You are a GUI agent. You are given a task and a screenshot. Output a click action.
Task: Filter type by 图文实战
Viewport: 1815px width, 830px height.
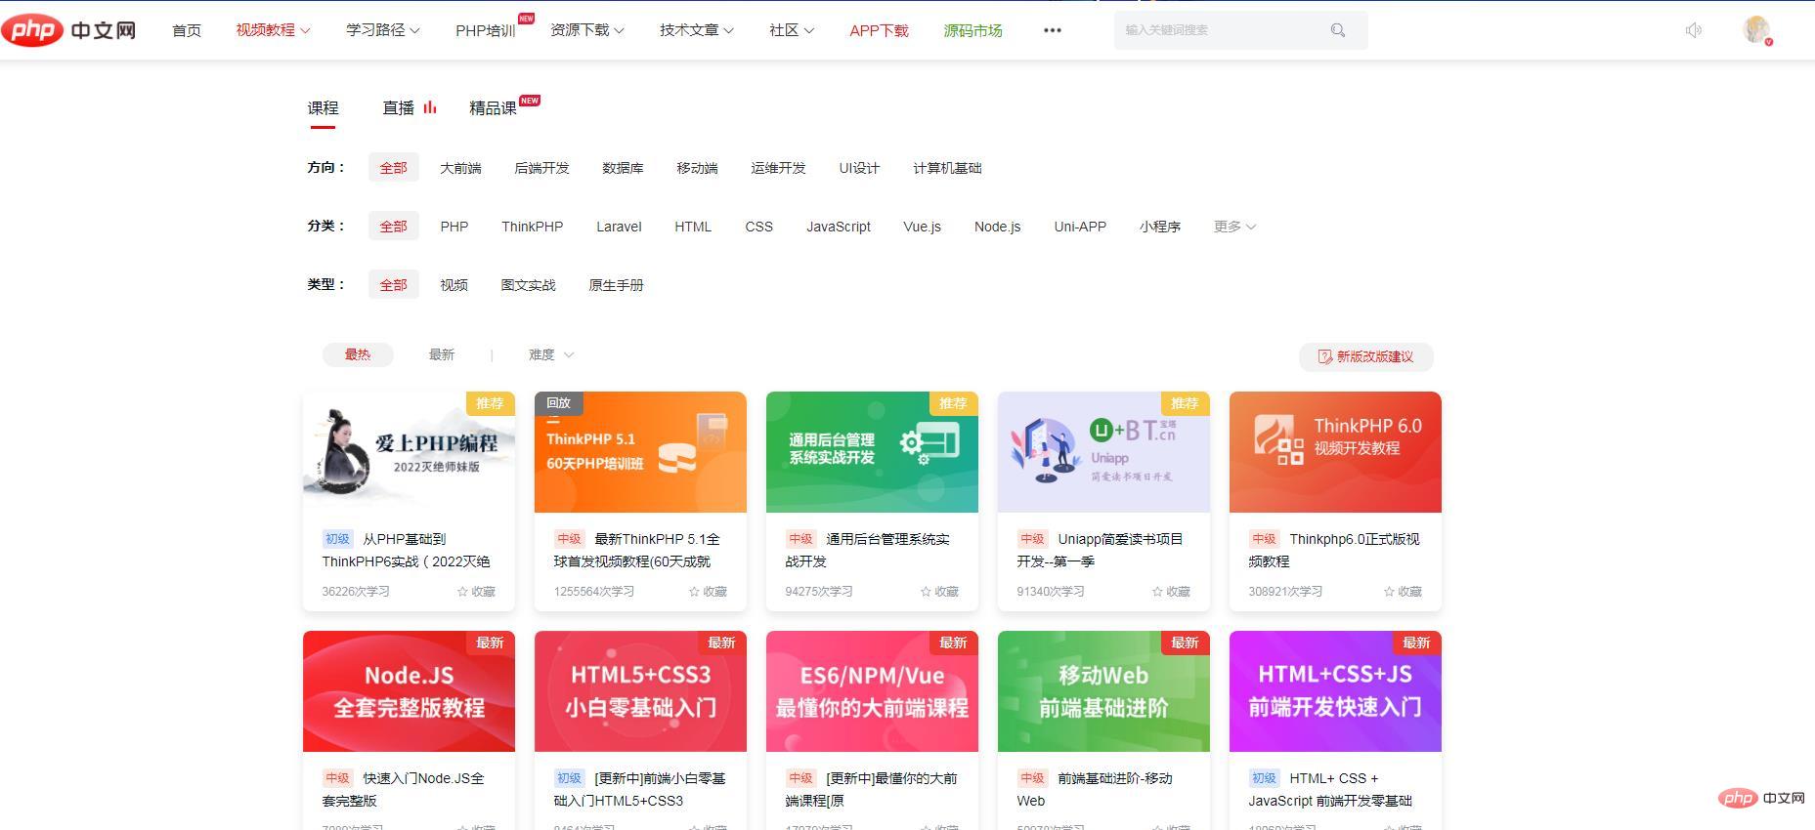pyautogui.click(x=528, y=285)
